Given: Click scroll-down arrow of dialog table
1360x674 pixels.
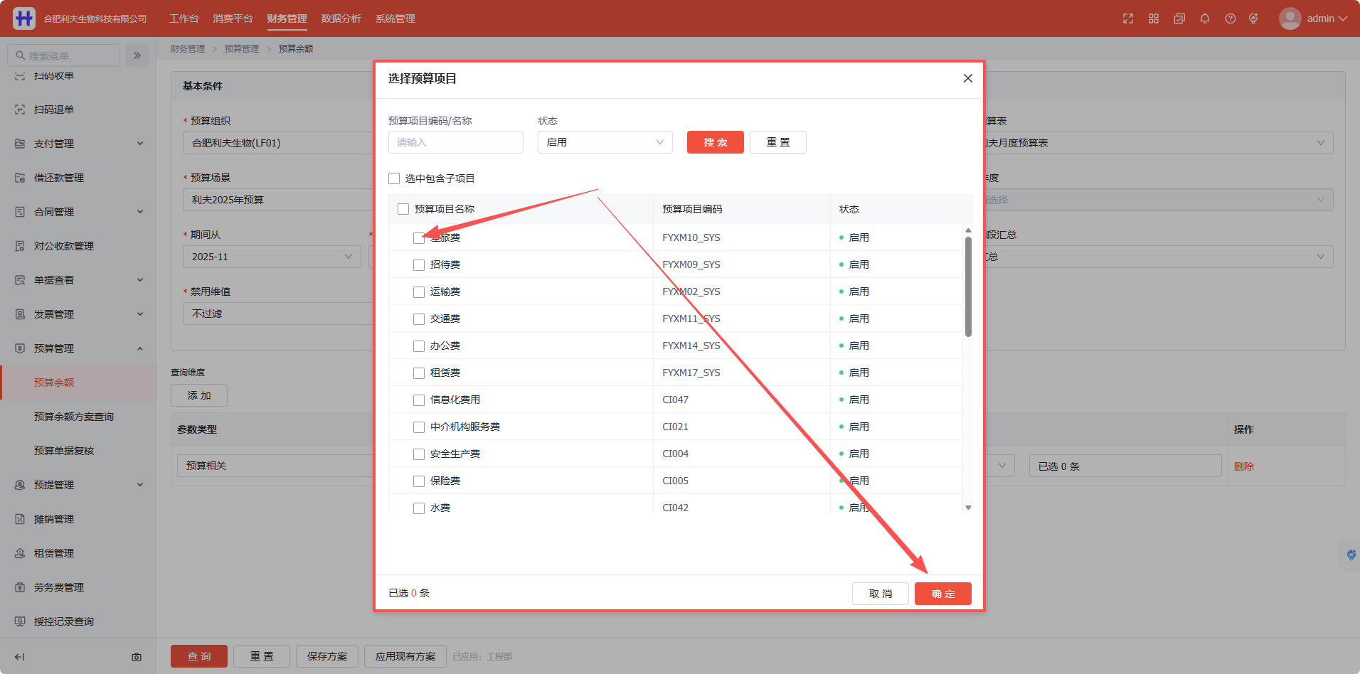Looking at the screenshot, I should click(x=968, y=508).
